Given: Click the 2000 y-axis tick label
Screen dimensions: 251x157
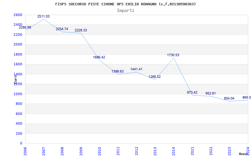Looking at the screenshot, I should [x=18, y=45].
